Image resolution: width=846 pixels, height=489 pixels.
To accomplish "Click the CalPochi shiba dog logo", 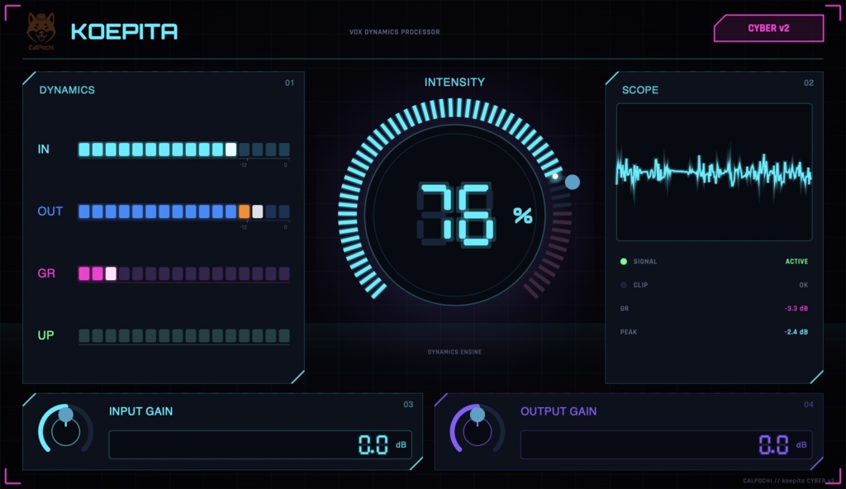I will [x=41, y=31].
